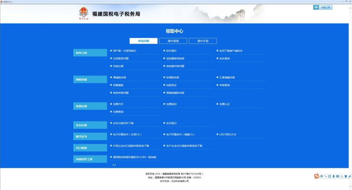
Task: Open the 电子印章软件（总局CA）link
Action: pos(127,135)
